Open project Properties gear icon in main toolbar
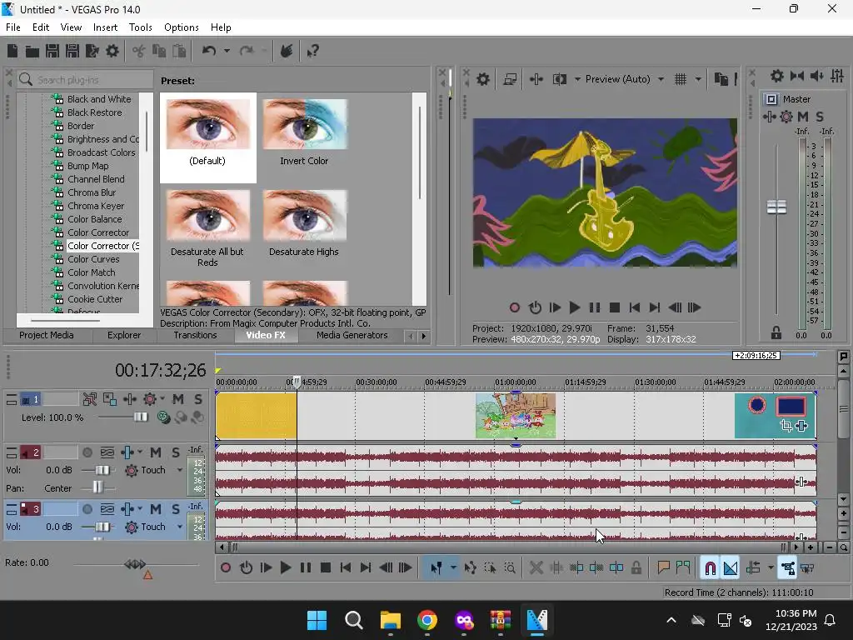 point(112,51)
